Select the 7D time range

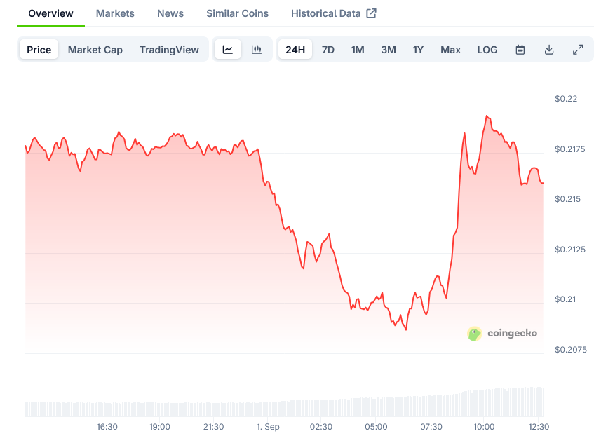tap(328, 50)
